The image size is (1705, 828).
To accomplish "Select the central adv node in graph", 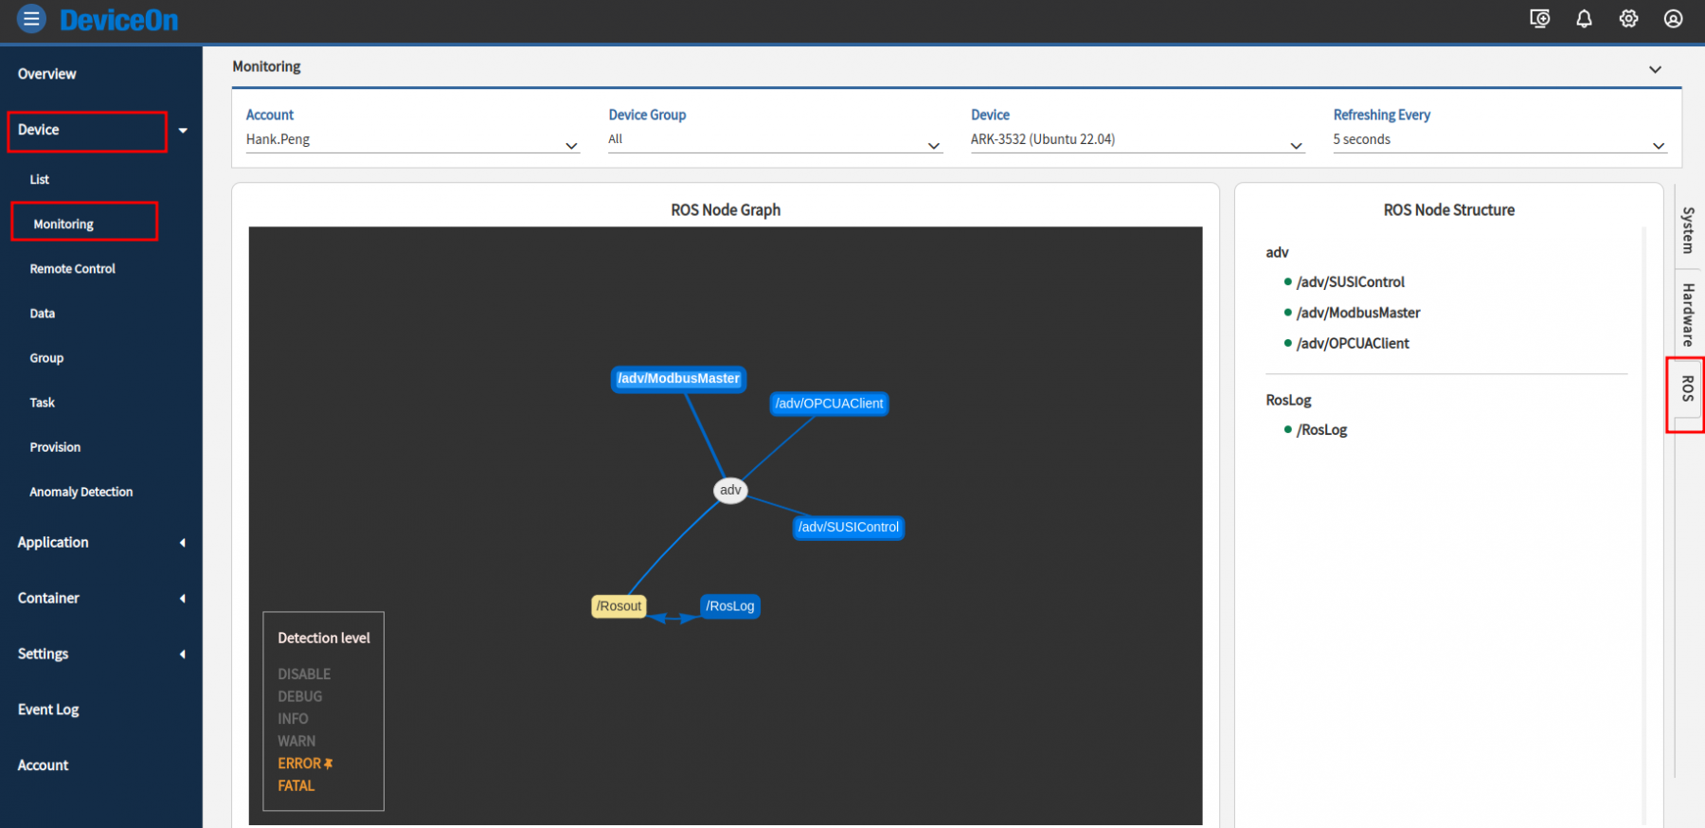I will pyautogui.click(x=730, y=490).
